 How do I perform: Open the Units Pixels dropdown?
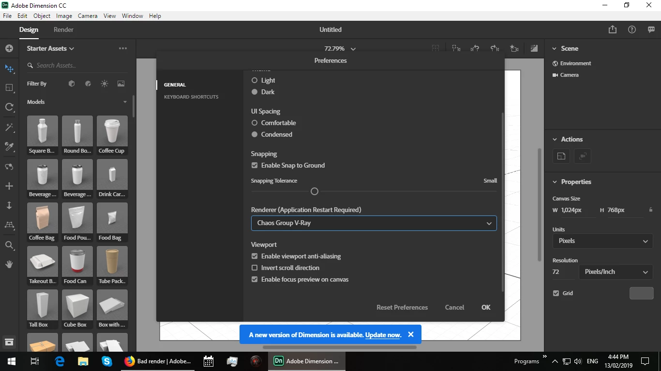[x=602, y=241]
